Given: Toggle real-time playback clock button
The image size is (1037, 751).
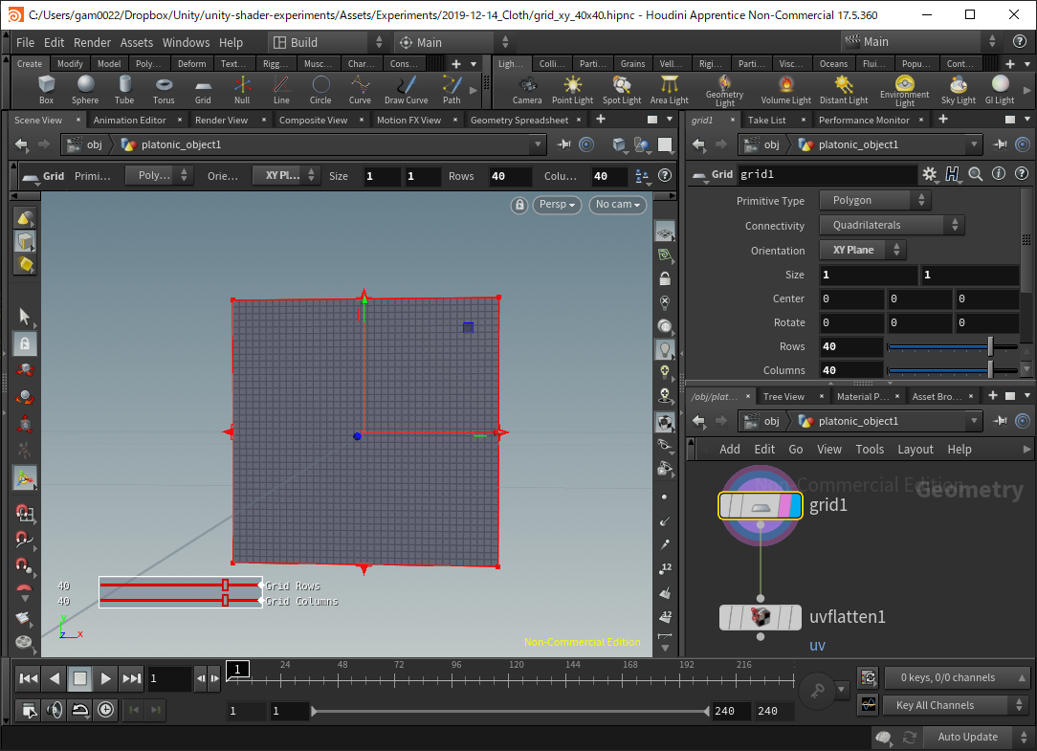Looking at the screenshot, I should click(x=104, y=710).
